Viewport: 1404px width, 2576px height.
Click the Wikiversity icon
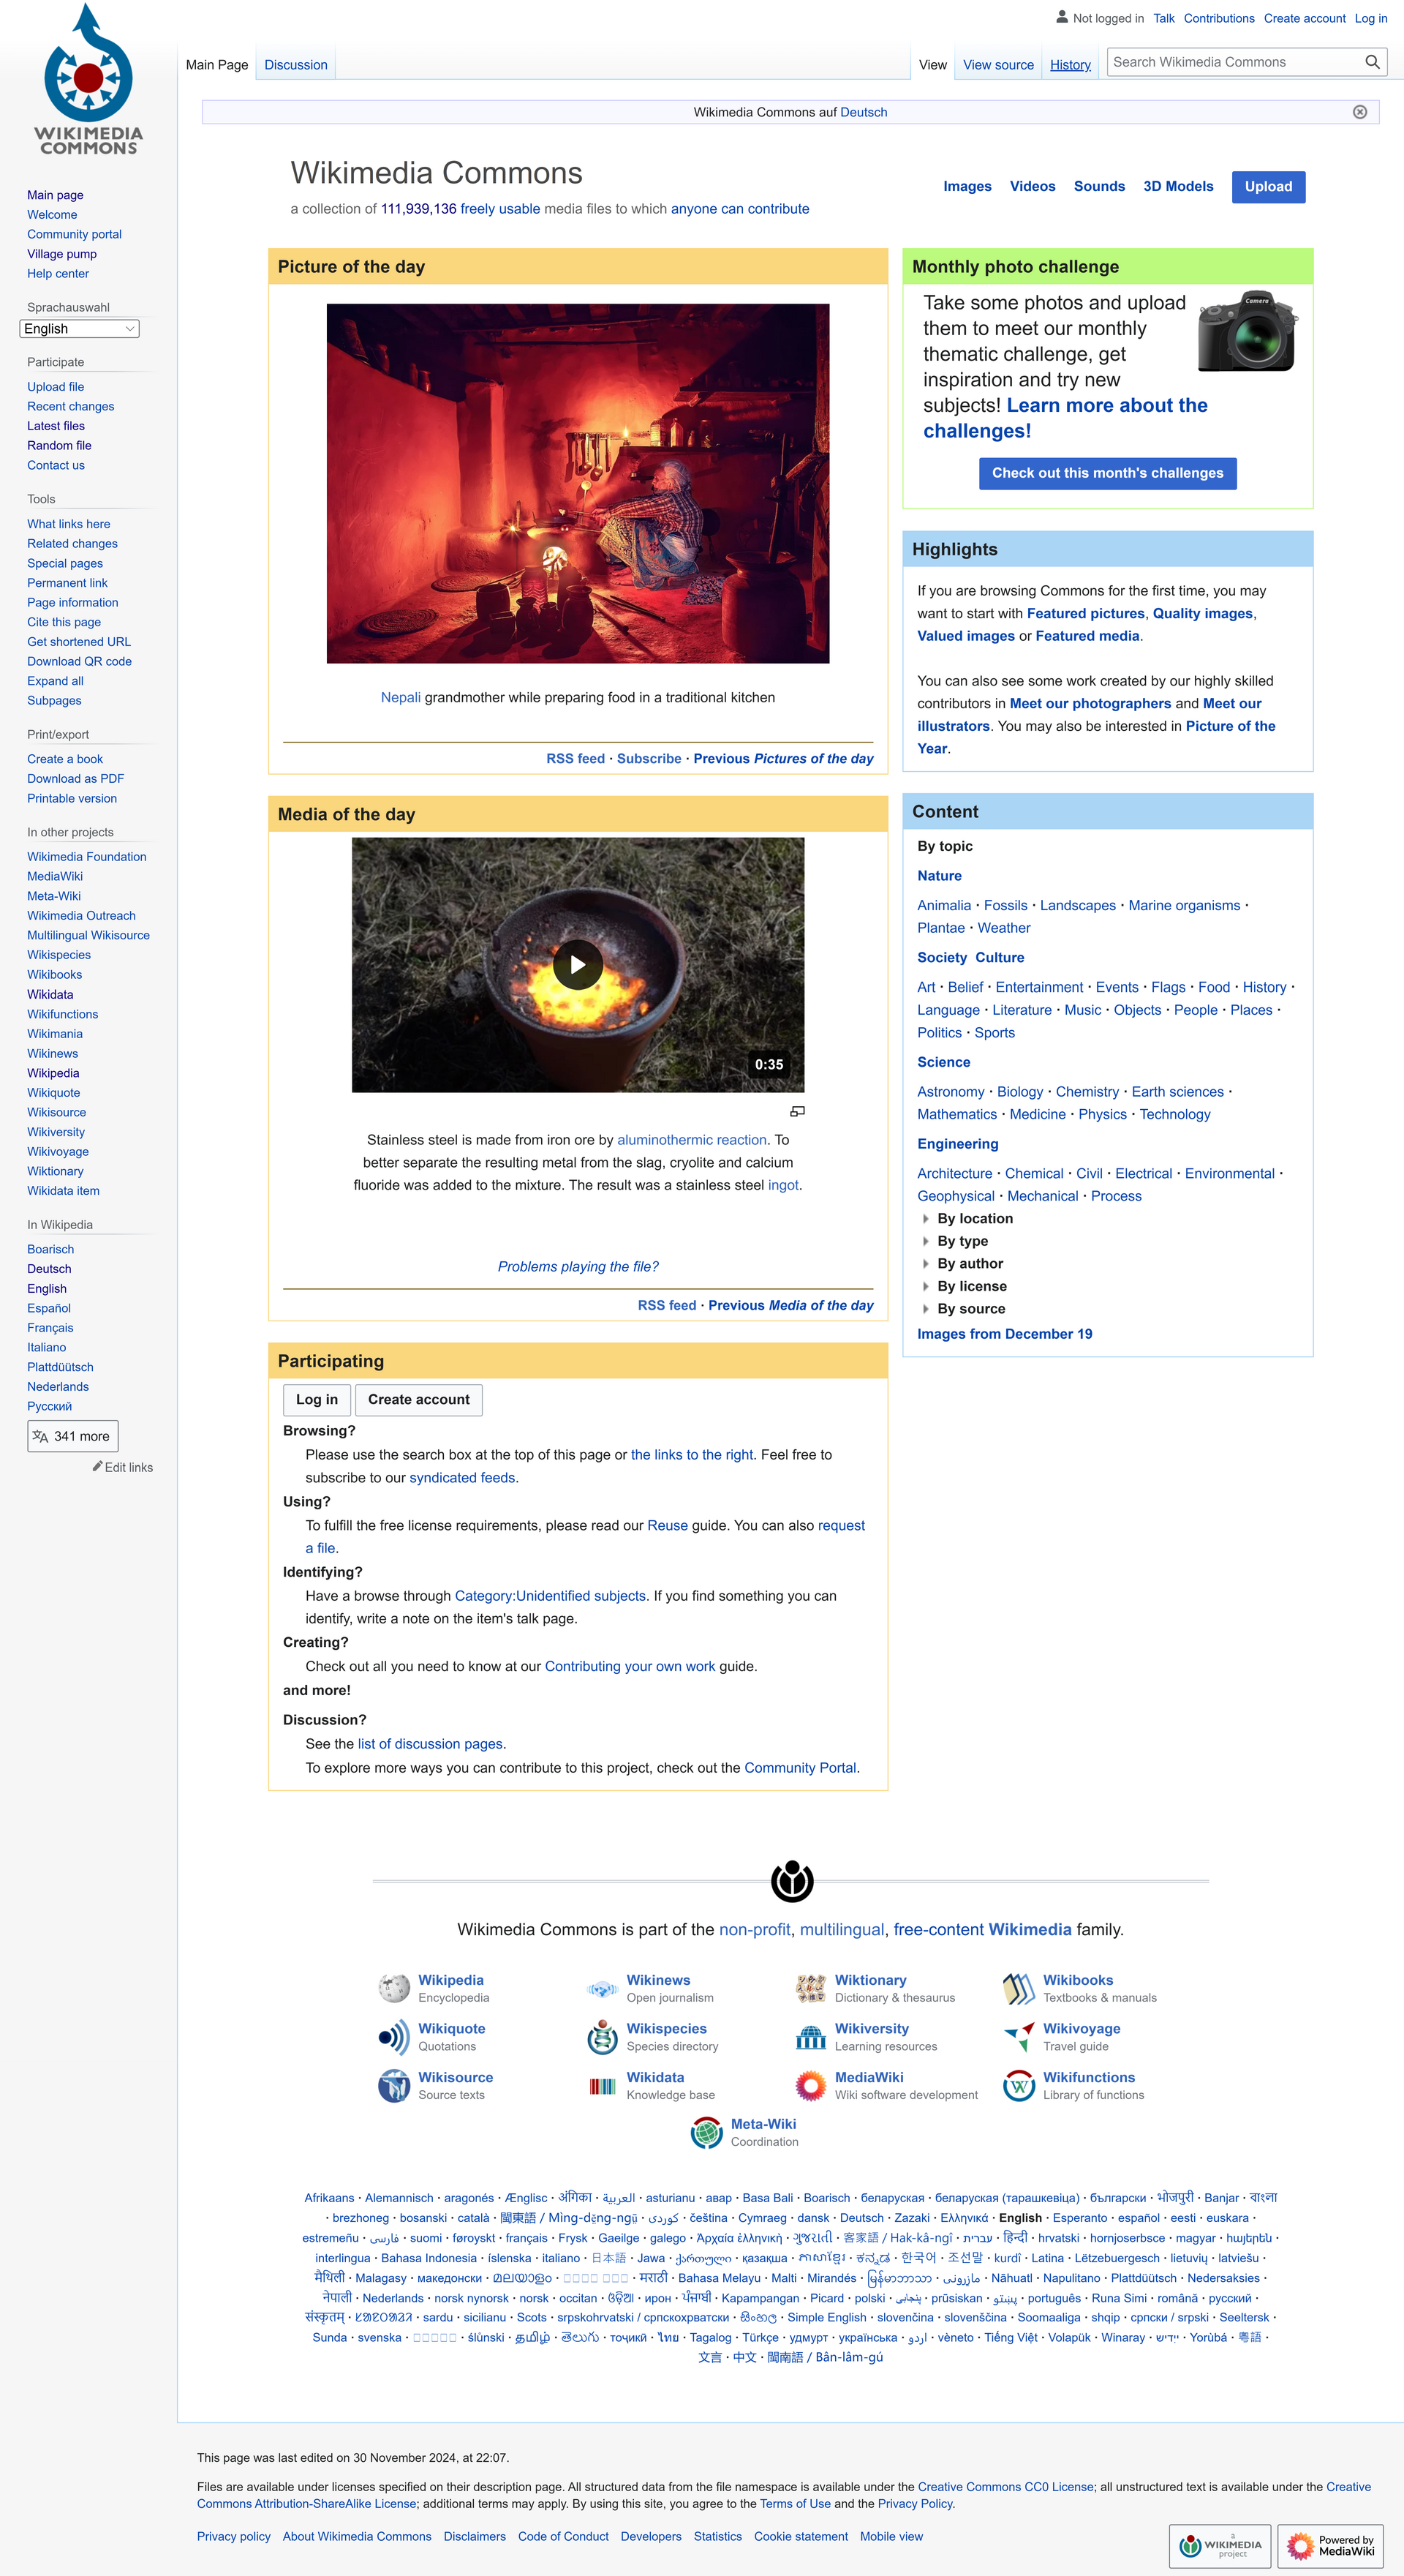point(810,2037)
